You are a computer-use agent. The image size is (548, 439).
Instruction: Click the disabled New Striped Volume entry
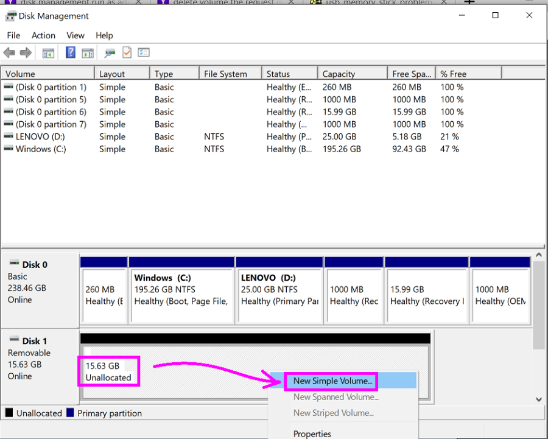point(343,413)
